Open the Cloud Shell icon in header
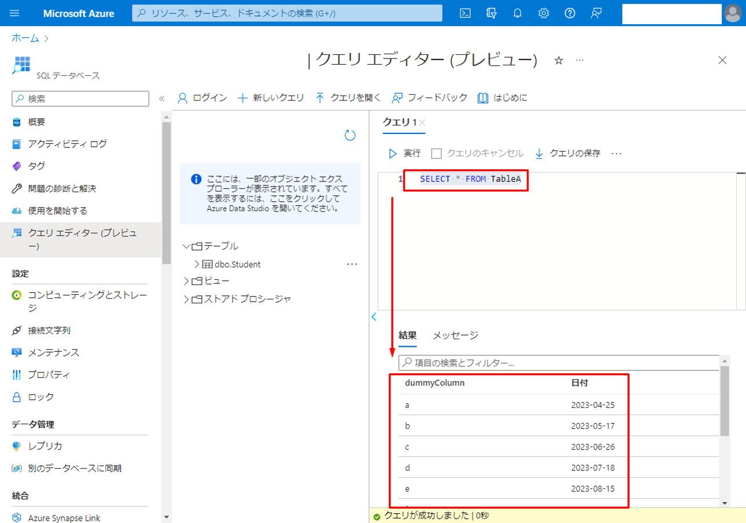The width and height of the screenshot is (746, 523). pos(465,13)
